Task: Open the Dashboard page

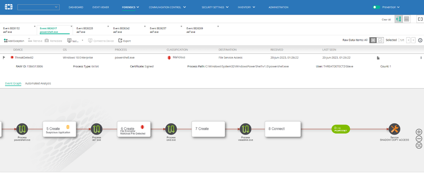Action: 76,7
